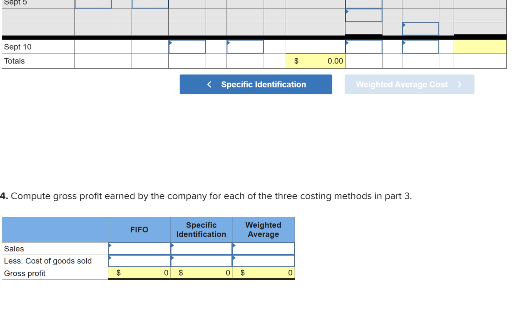530x318 pixels.
Task: Select the Sales FIFO input field
Action: click(x=139, y=249)
